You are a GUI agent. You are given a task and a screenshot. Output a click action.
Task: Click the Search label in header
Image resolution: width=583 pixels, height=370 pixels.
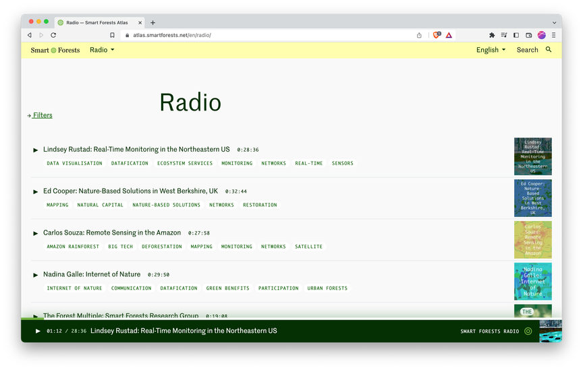(527, 50)
